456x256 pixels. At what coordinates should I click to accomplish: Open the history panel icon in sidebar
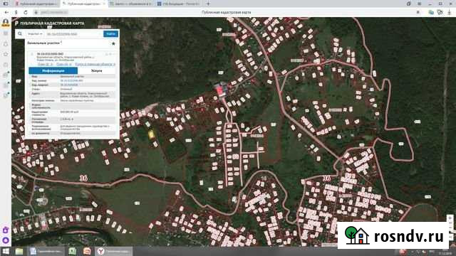[x=6, y=65]
